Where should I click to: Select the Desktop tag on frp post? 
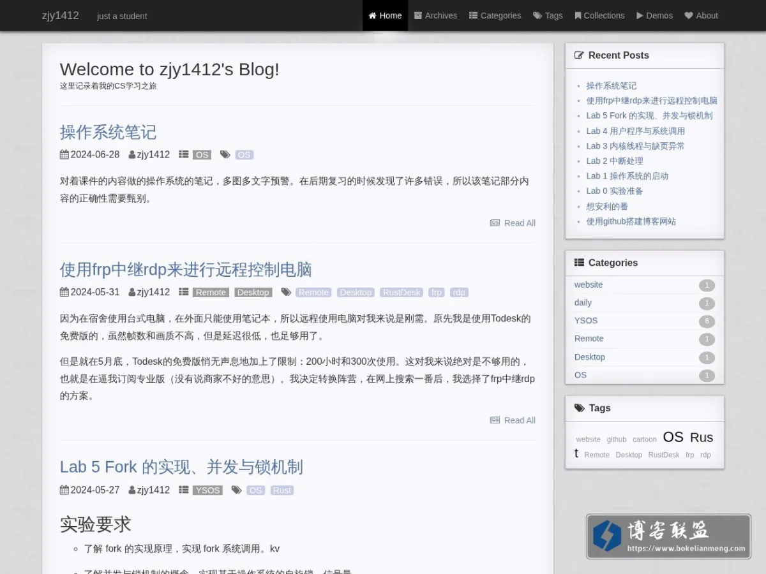click(356, 293)
